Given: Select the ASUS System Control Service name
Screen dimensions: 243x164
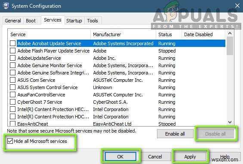Looking at the screenshot, I should (x=47, y=87).
